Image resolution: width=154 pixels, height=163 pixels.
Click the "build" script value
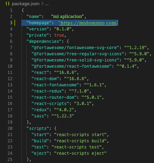point(80,141)
